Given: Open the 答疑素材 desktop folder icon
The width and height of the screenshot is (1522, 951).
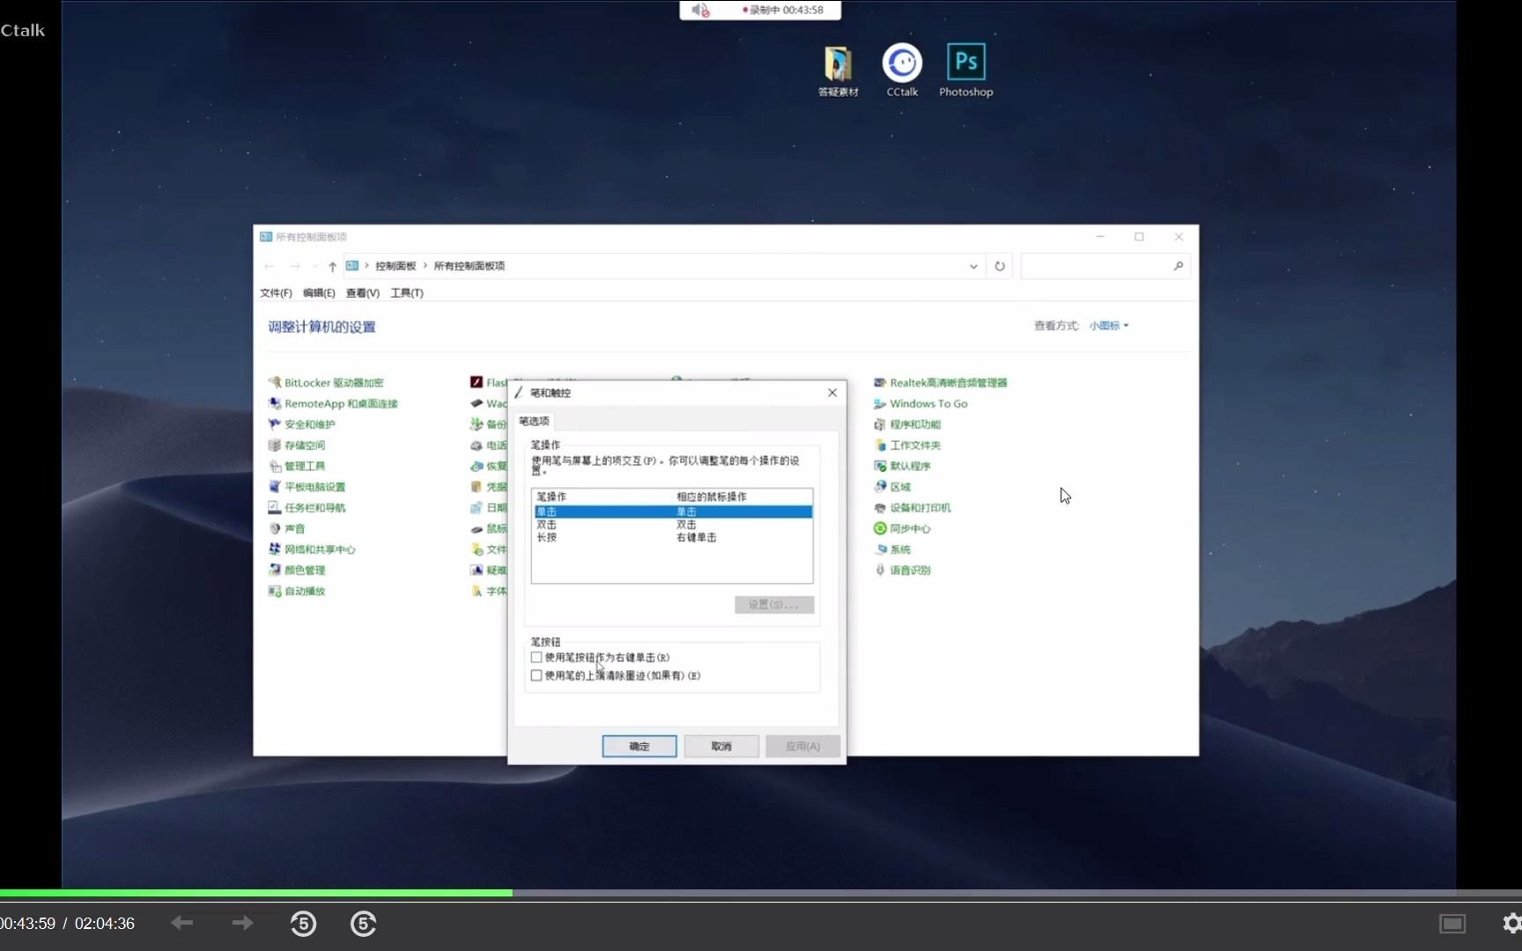Looking at the screenshot, I should pyautogui.click(x=838, y=70).
